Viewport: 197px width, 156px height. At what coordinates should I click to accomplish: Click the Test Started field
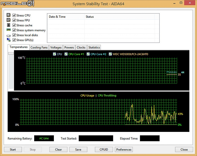[x=96, y=138]
